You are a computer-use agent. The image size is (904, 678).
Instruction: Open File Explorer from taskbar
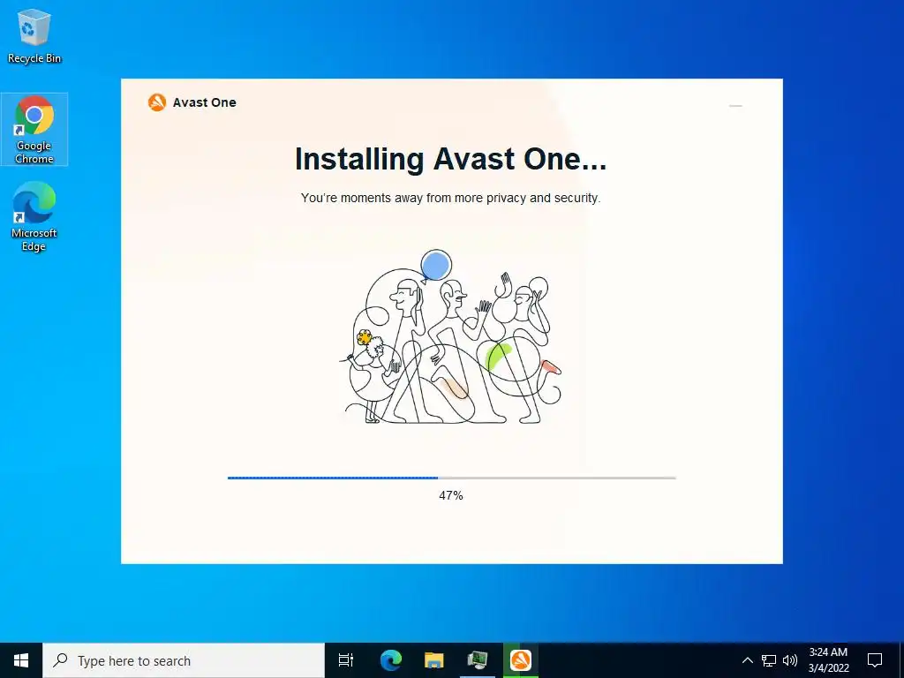coord(434,660)
